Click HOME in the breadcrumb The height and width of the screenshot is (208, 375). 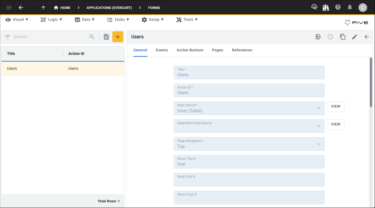pos(62,8)
